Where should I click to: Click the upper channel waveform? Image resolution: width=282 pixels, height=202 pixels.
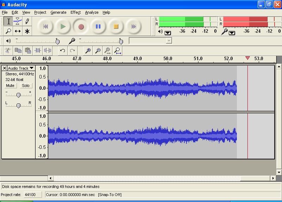(142, 88)
